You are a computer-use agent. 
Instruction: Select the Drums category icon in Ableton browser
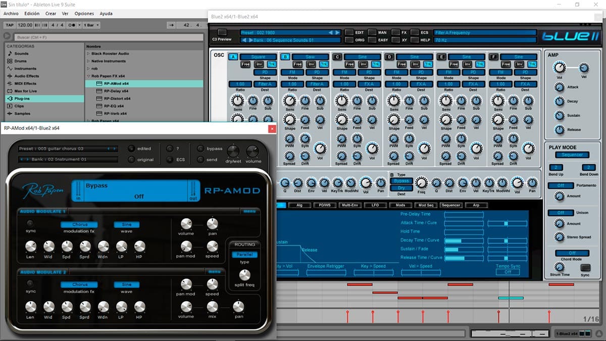[9, 61]
